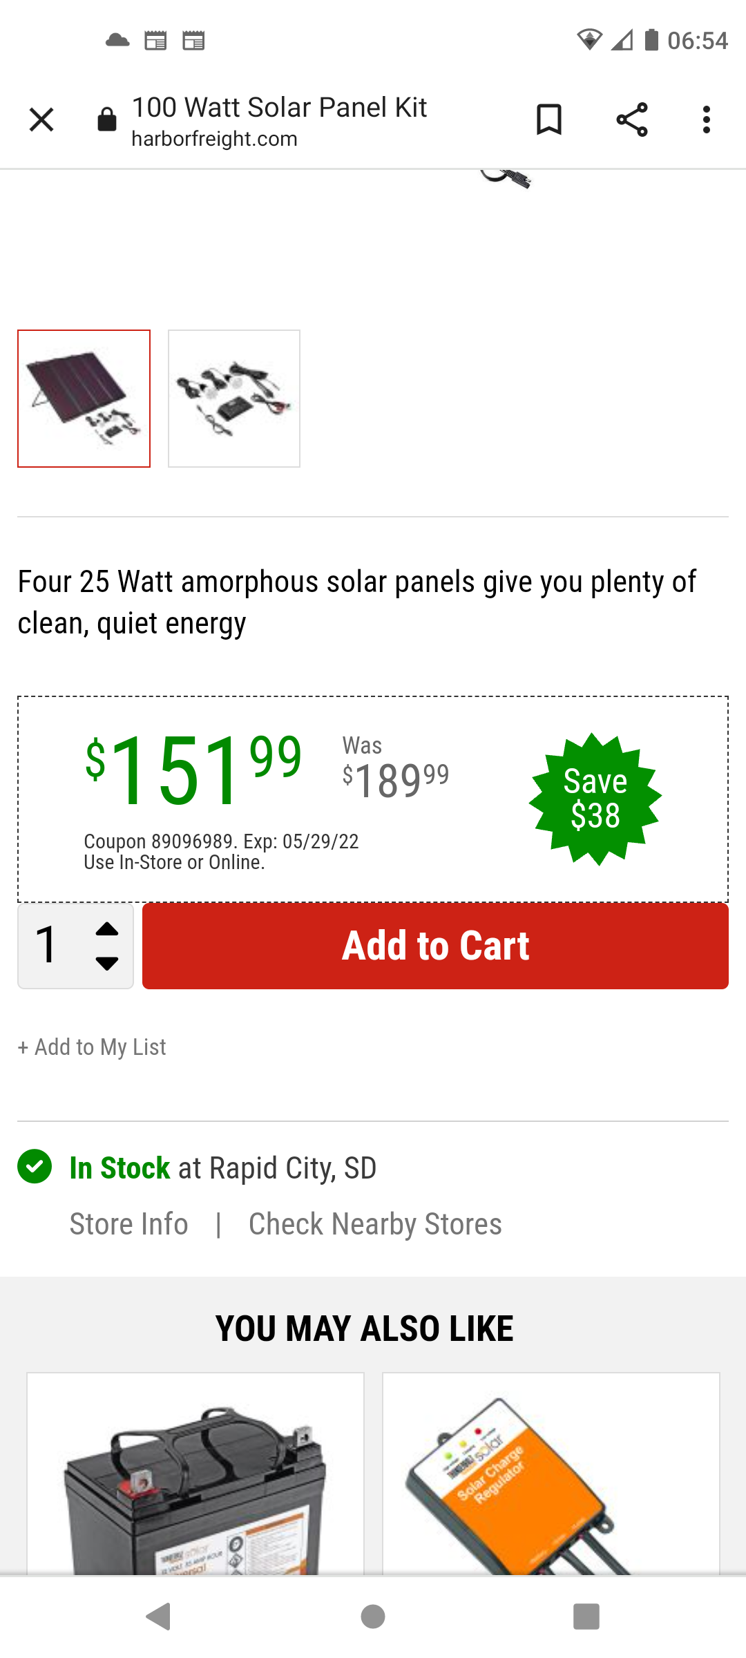Image resolution: width=746 pixels, height=1658 pixels.
Task: Open Store Info link
Action: (x=129, y=1224)
